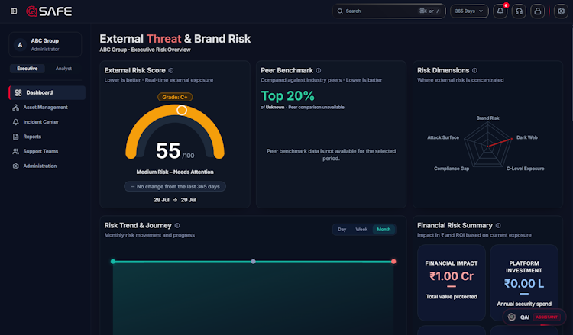The width and height of the screenshot is (573, 335).
Task: Open the support headset icon
Action: [x=519, y=11]
